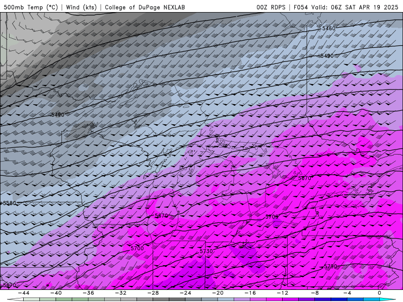This screenshot has width=403, height=302.
Task: Click the 5700 contour label beside 5730
Action: (137, 248)
